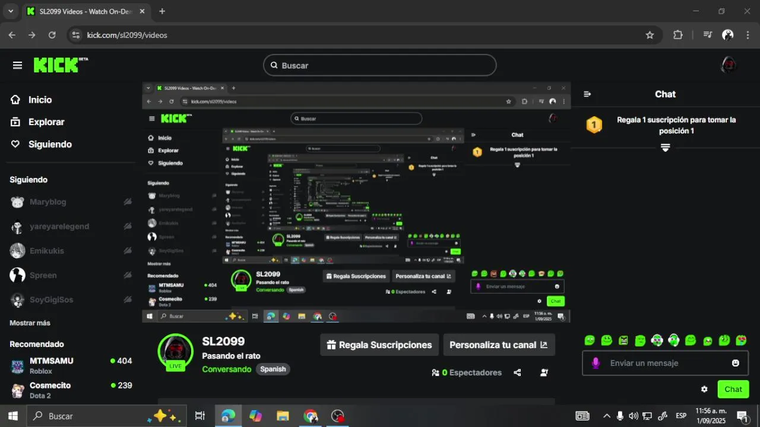Image resolution: width=760 pixels, height=427 pixels.
Task: Go to Inicio in the sidebar
Action: tap(40, 100)
